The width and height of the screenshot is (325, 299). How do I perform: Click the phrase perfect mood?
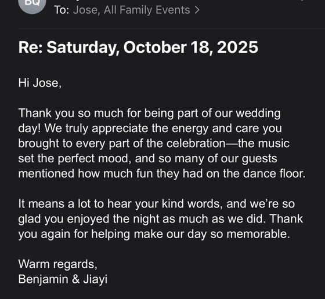pos(94,159)
